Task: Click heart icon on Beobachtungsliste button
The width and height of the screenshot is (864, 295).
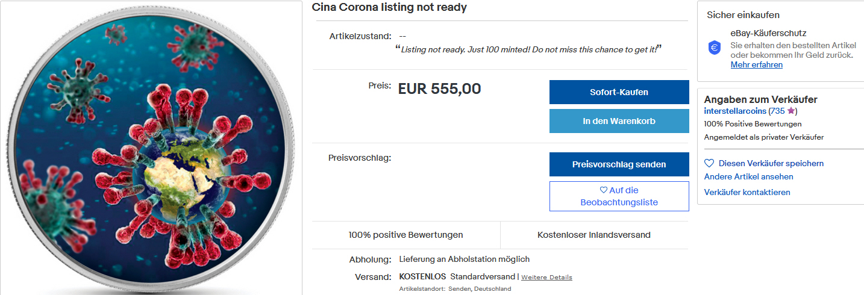Action: tap(604, 190)
